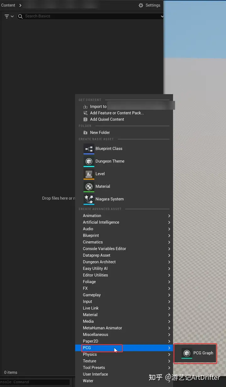226x387 pixels.
Task: Expand the Cinematics submenu arrow
Action: (169, 242)
